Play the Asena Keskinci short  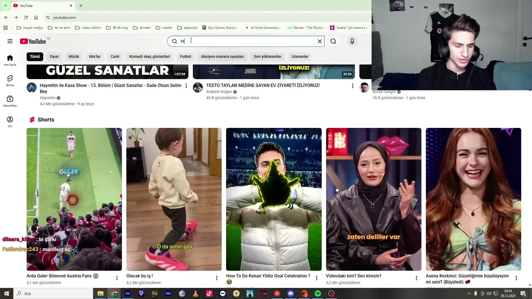tap(473, 199)
